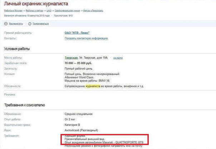Click the complaint icon beside Пожаловаться
Screen dimensions: 216x149
coord(29,24)
